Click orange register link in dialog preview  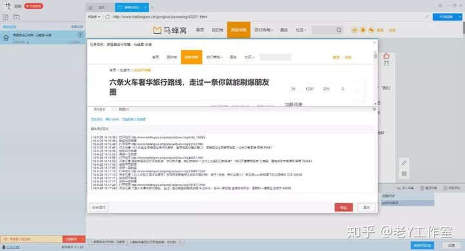(348, 57)
